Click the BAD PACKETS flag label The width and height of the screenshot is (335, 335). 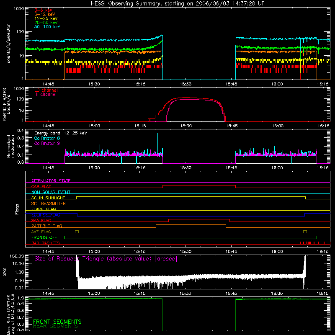pos(46,243)
